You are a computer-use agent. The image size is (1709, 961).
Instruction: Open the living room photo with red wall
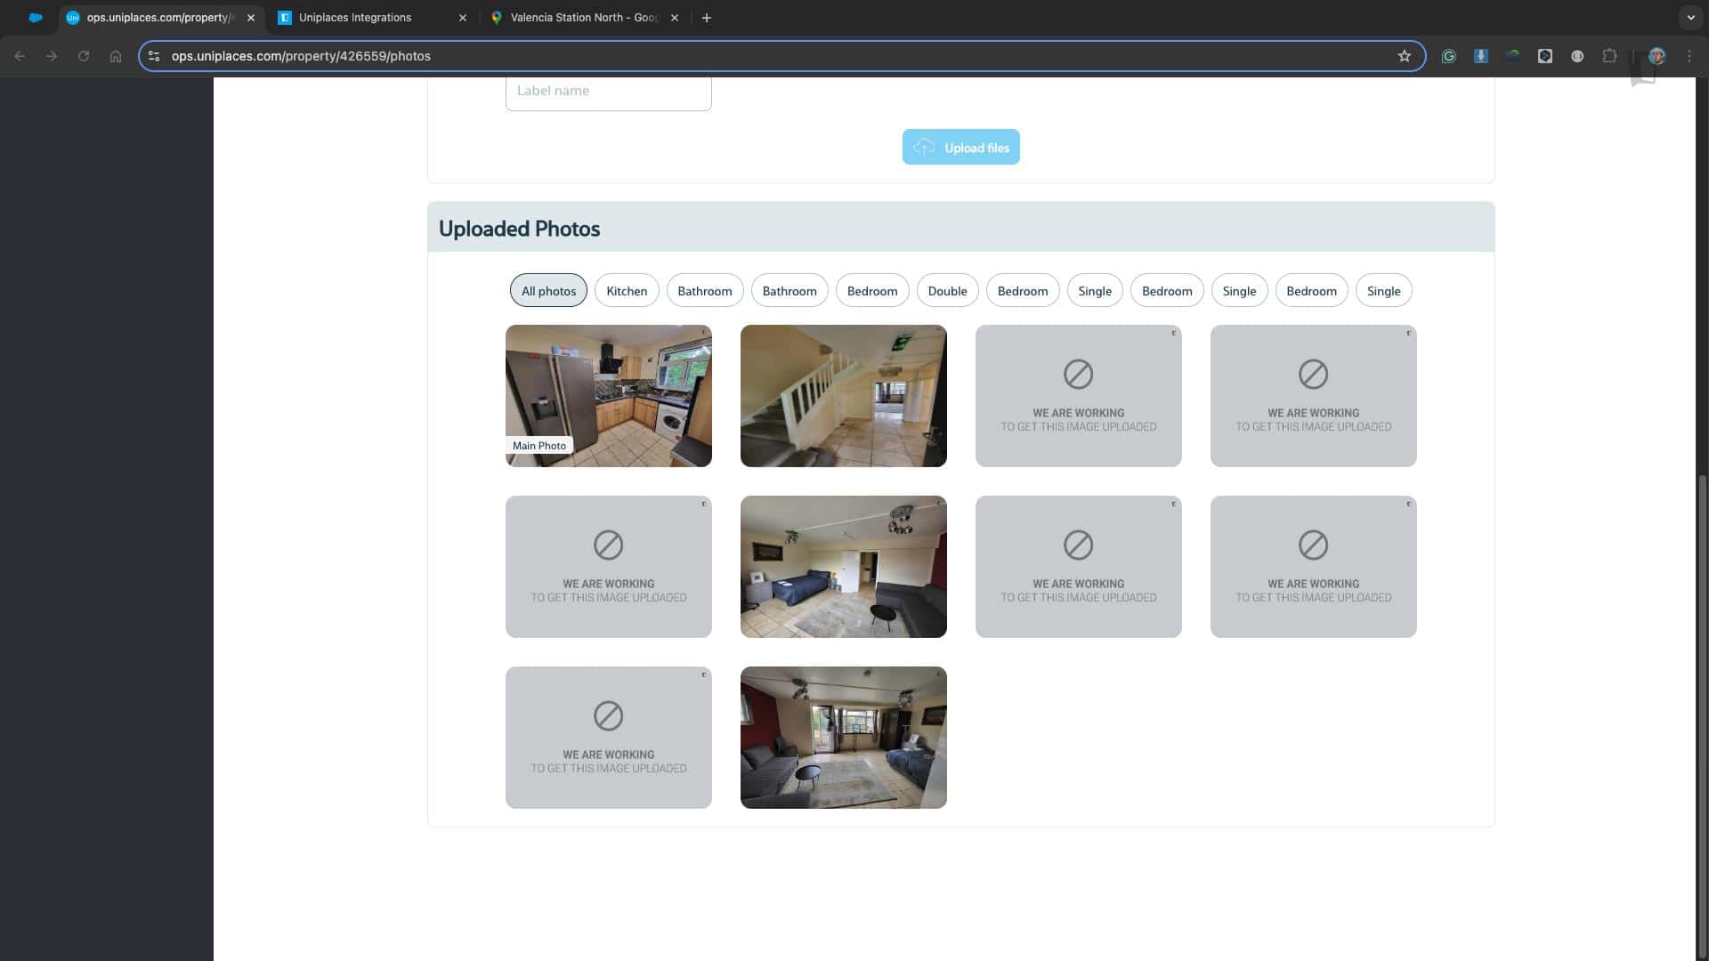pyautogui.click(x=844, y=738)
